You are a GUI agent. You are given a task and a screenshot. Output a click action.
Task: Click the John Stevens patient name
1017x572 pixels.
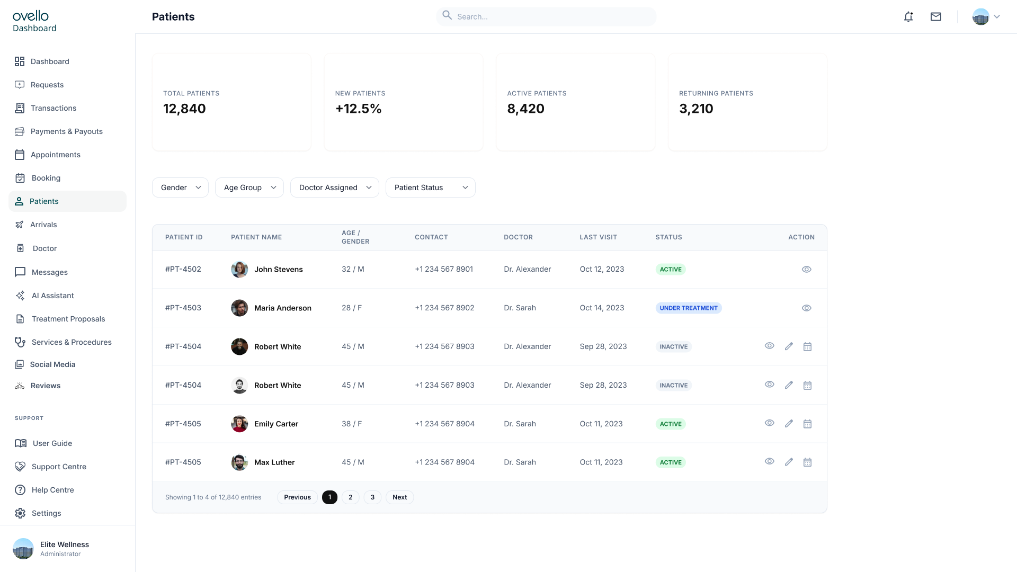[279, 270]
